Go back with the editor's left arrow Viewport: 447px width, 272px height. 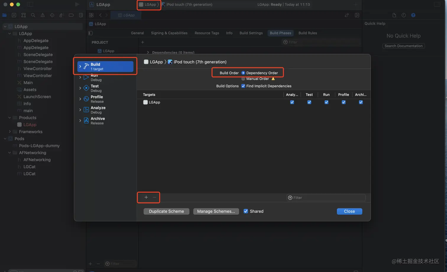tap(101, 15)
